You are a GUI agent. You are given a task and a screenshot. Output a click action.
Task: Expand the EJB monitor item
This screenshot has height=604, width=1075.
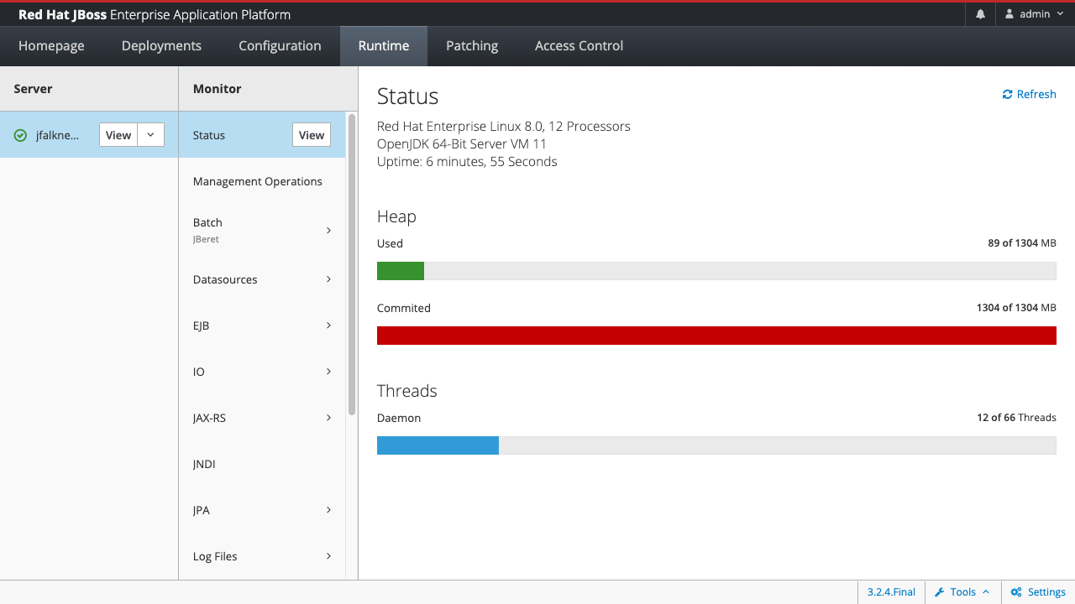click(262, 325)
